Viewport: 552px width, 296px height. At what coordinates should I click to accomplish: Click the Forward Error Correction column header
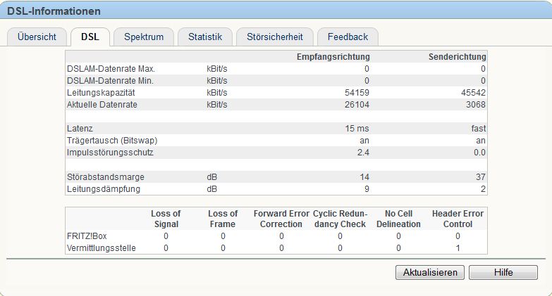pyautogui.click(x=281, y=219)
